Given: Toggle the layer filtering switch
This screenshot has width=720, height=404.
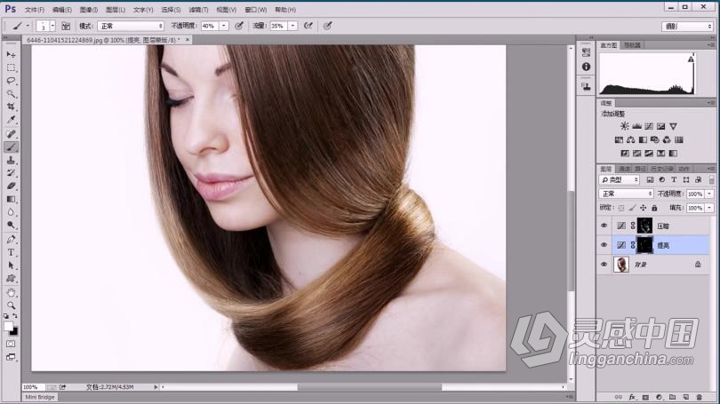Looking at the screenshot, I should (712, 179).
